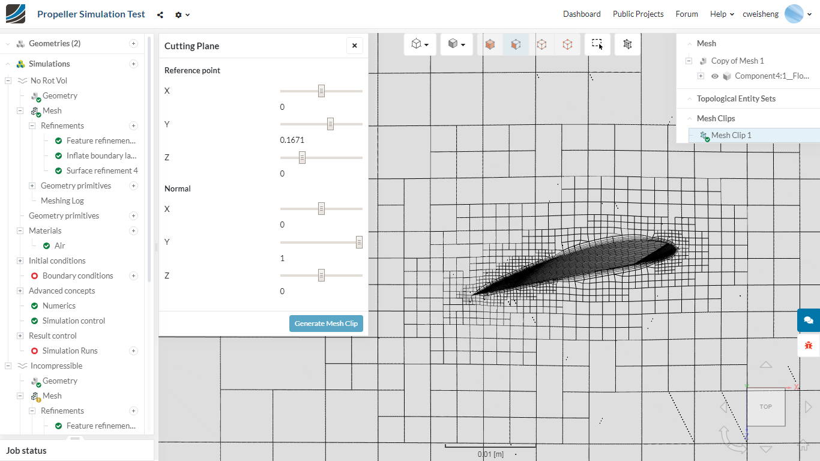Screen dimensions: 820x461
Task: Click the share project icon
Action: click(160, 14)
